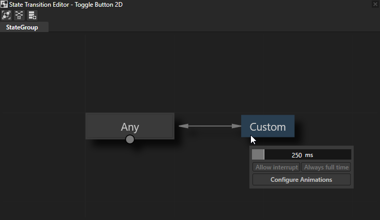This screenshot has height=220, width=380.
Task: Click the zoom-to-fit states toolbar icon
Action: 6,15
